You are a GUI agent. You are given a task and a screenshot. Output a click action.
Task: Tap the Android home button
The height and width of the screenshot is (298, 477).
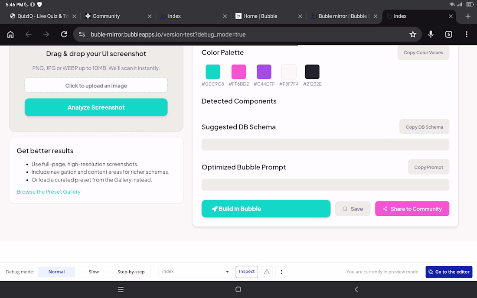(x=238, y=289)
